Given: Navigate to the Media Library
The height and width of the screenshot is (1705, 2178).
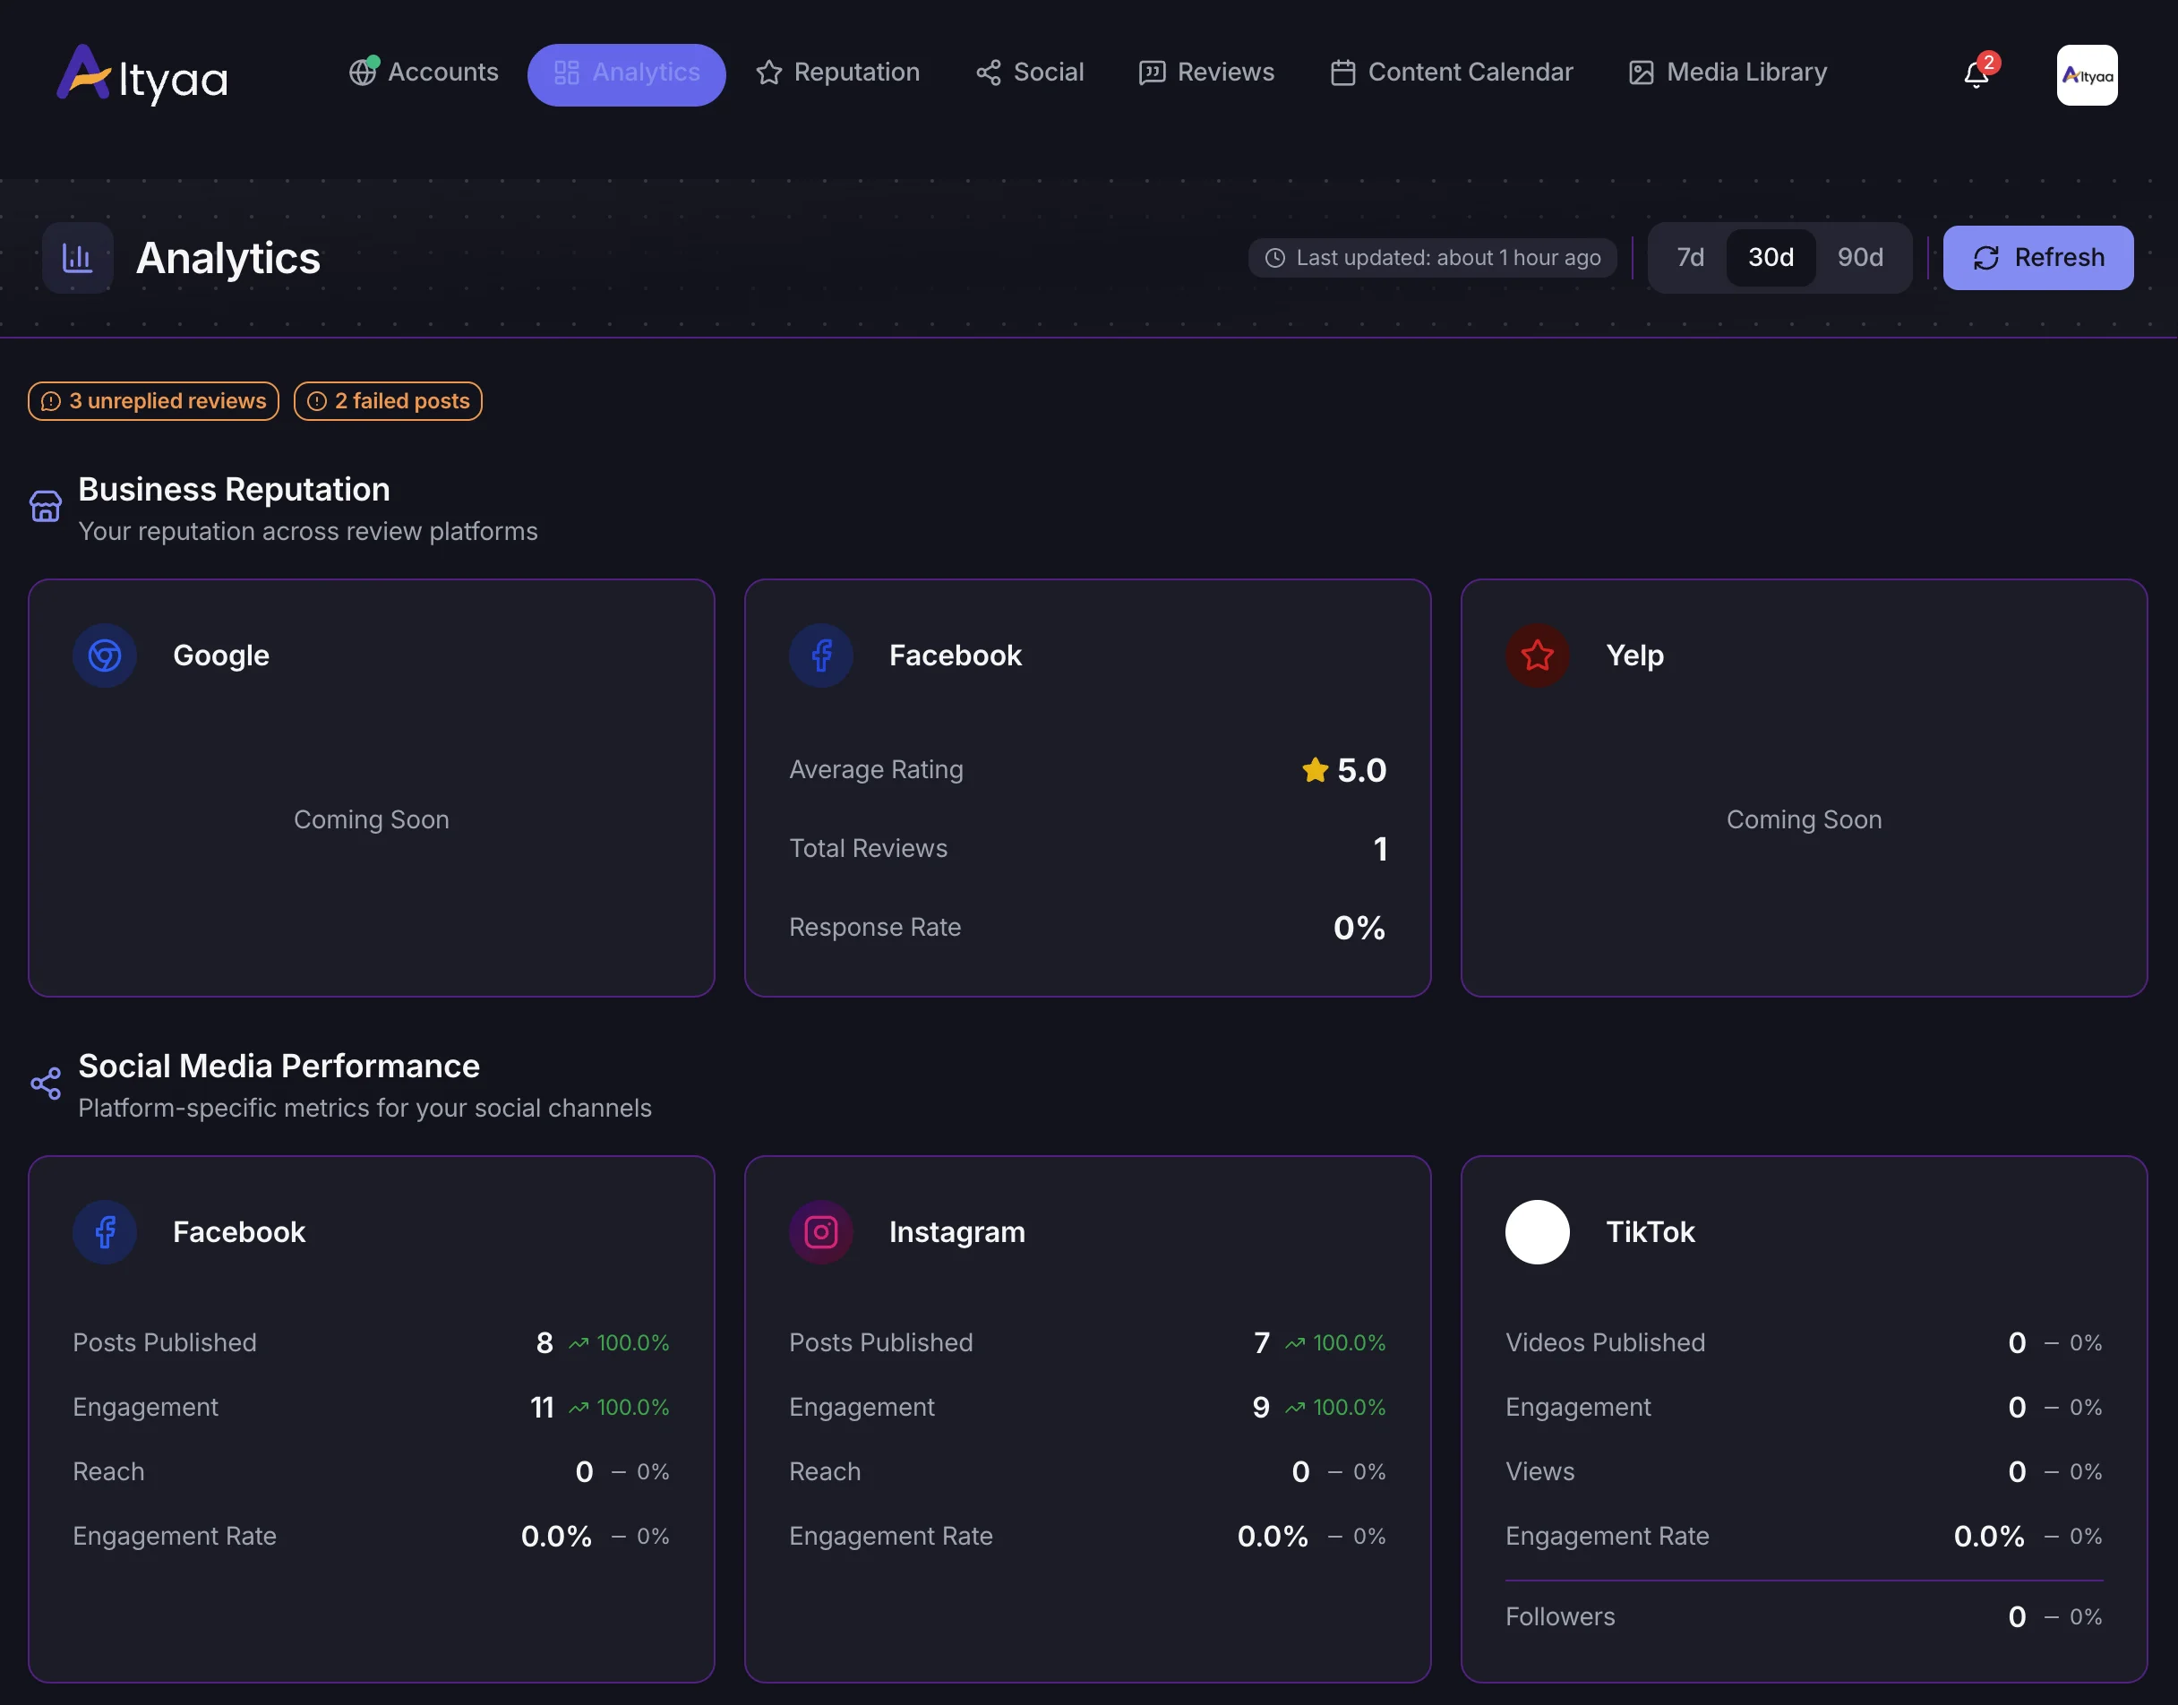Looking at the screenshot, I should click(1727, 73).
